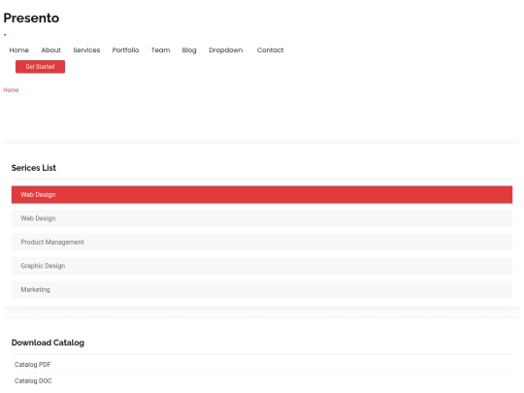Select Portfolio from the navigation bar
524x393 pixels.
point(125,50)
